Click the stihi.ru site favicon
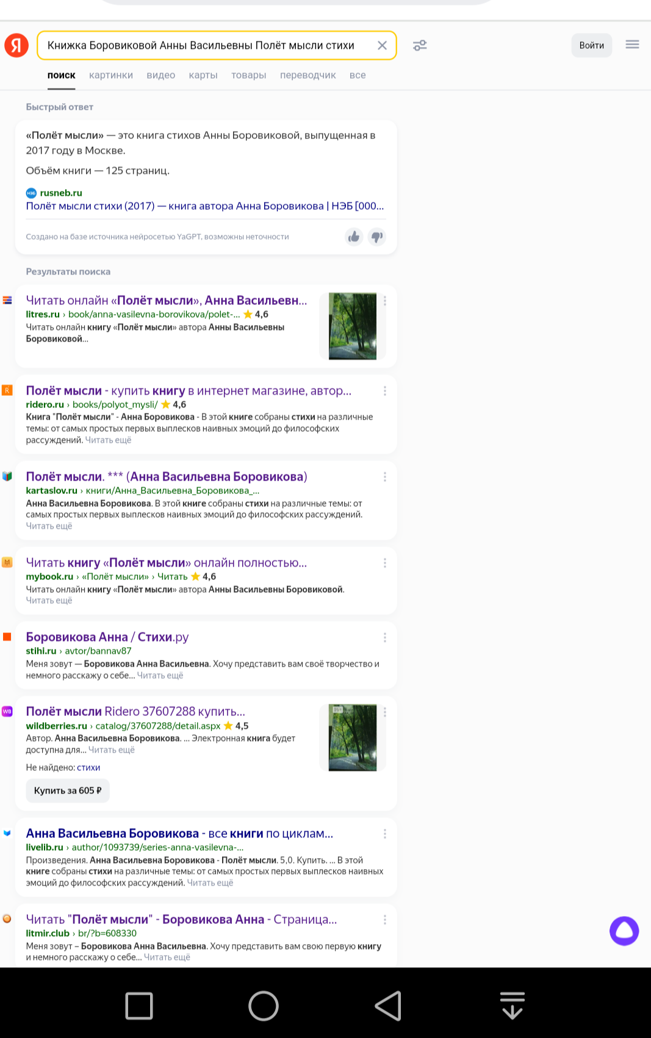 7,637
